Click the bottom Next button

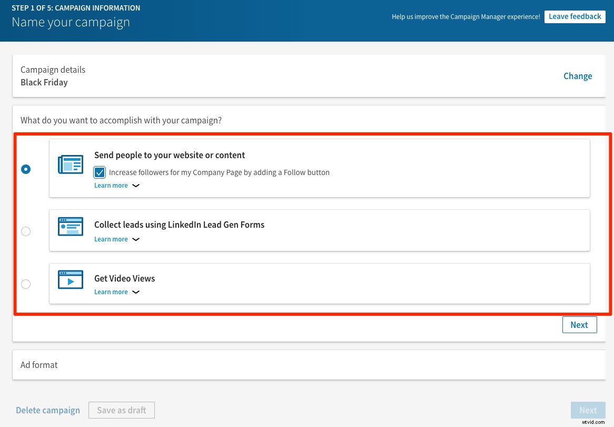[588, 410]
